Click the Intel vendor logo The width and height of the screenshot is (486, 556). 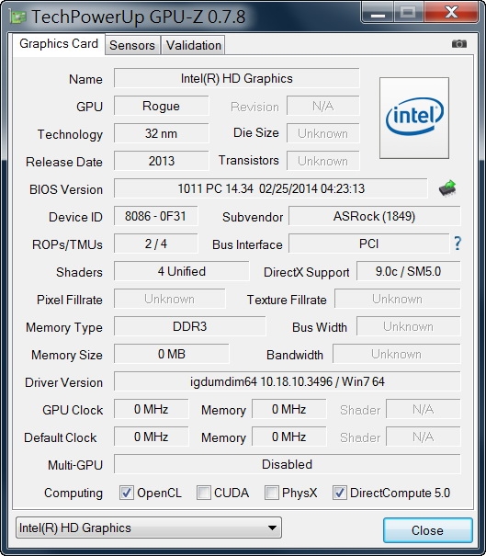click(414, 118)
